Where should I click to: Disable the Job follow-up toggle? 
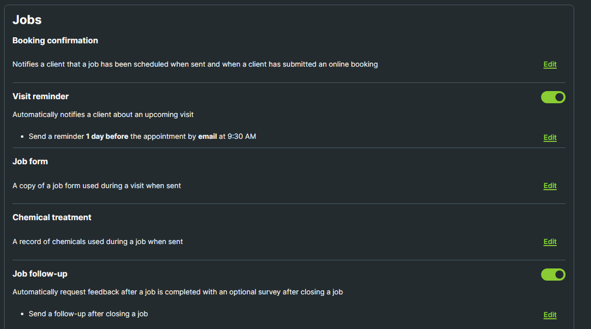click(553, 275)
